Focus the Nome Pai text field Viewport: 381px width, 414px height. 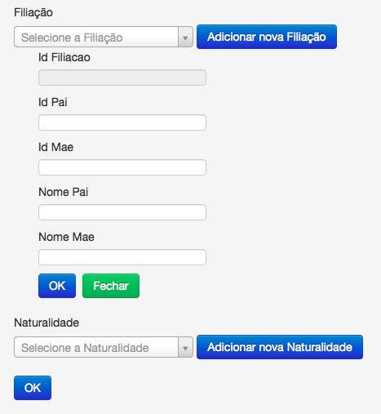122,212
